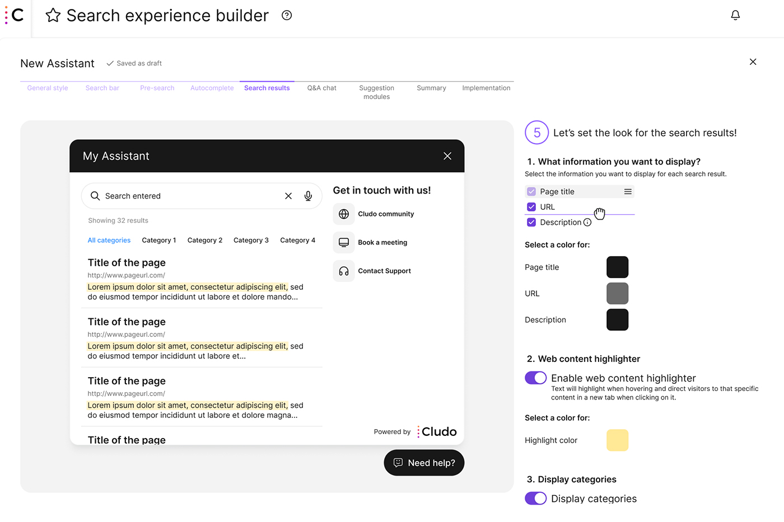The image size is (784, 522).
Task: Change the yellow Highlight color swatch
Action: pyautogui.click(x=618, y=440)
